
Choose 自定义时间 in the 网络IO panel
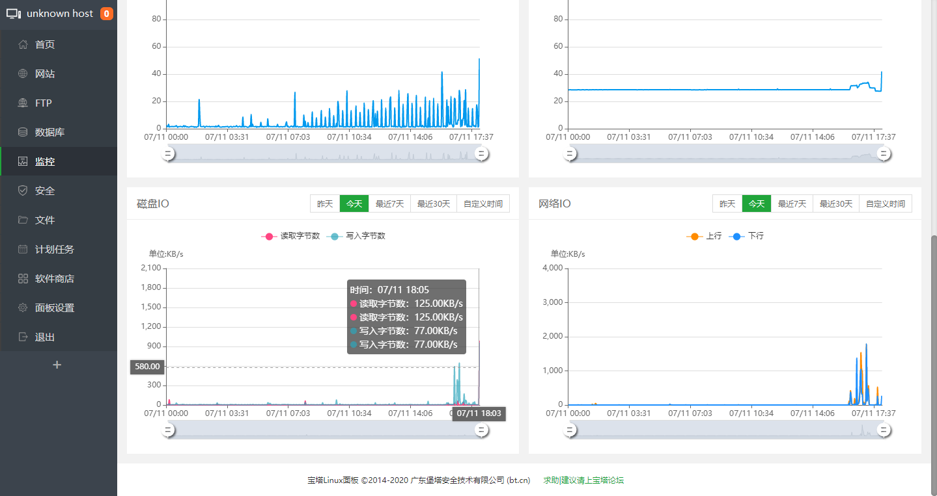[886, 203]
